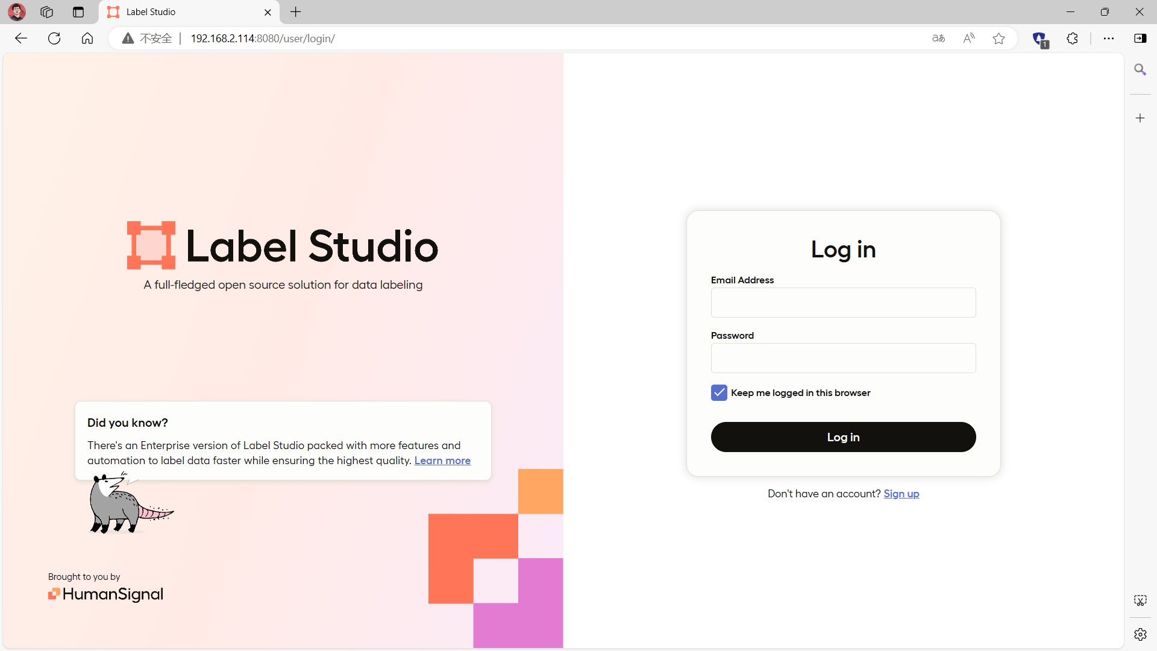This screenshot has height=651, width=1157.
Task: Click the 'Don't have an account?' text
Action: coord(824,494)
